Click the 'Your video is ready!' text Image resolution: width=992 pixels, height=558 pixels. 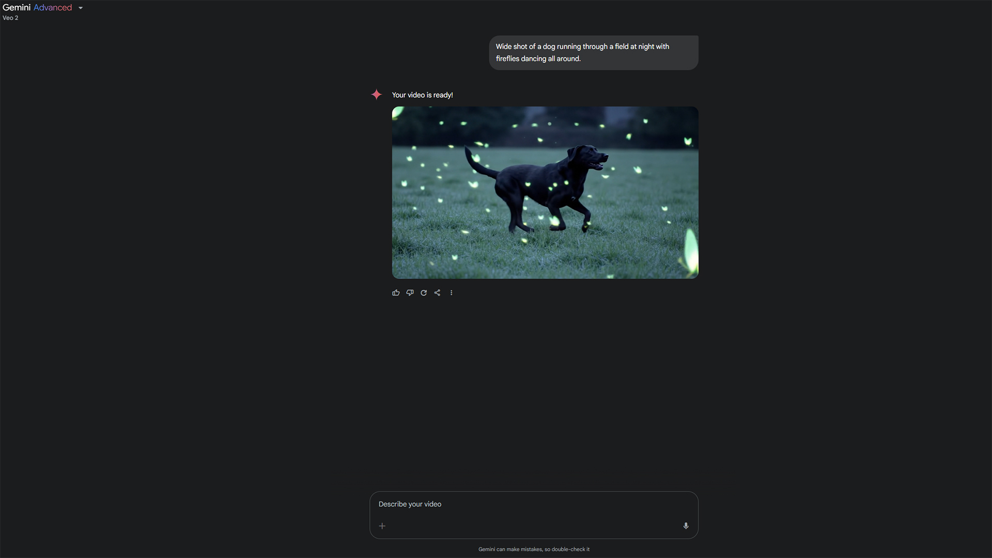point(422,95)
